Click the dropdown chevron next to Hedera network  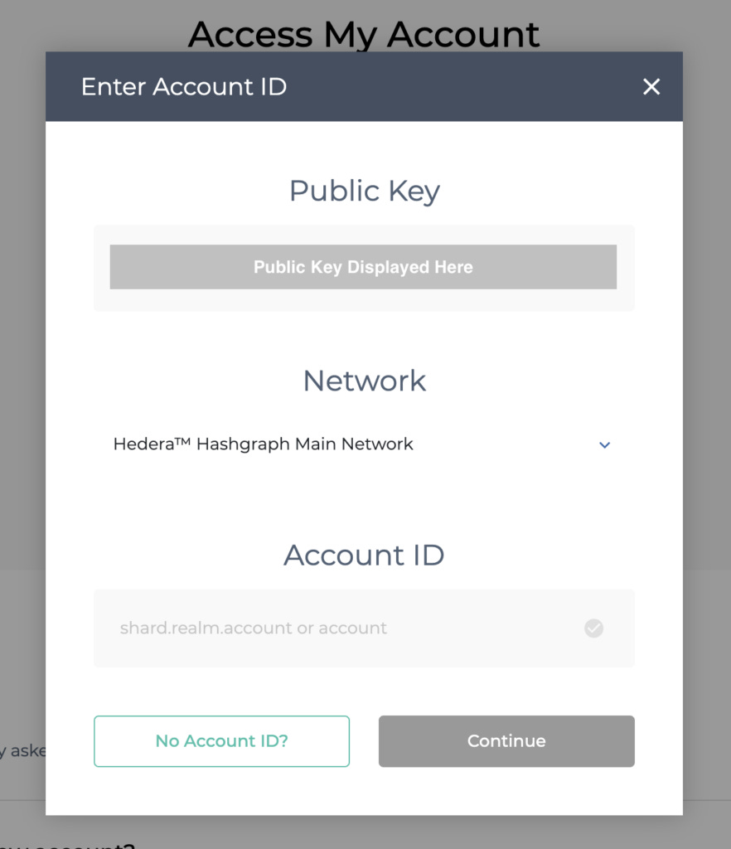coord(604,445)
